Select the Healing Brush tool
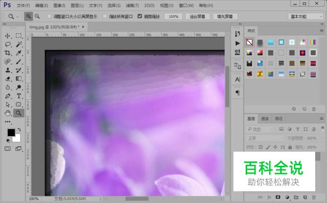This screenshot has width=327, height=203. [x=8, y=62]
